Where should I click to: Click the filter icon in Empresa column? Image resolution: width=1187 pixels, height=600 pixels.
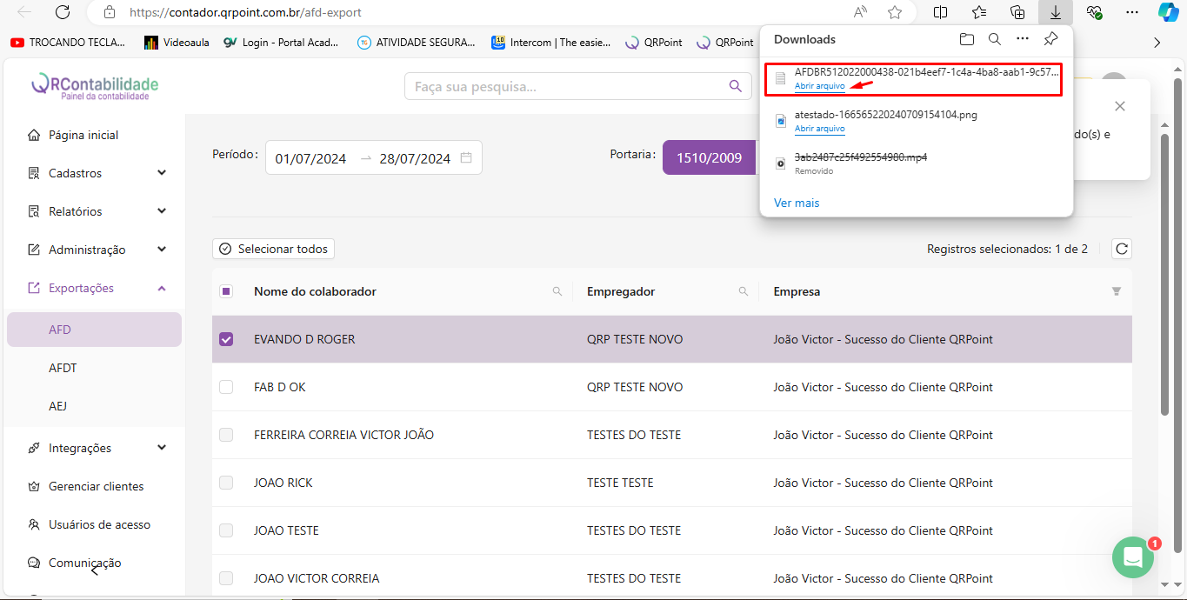tap(1117, 292)
